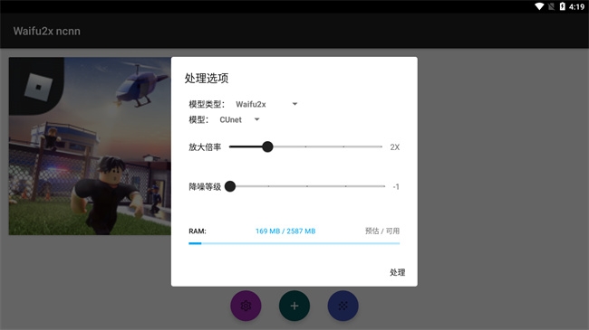Tap the Waifu2x ncnn app title

point(47,31)
